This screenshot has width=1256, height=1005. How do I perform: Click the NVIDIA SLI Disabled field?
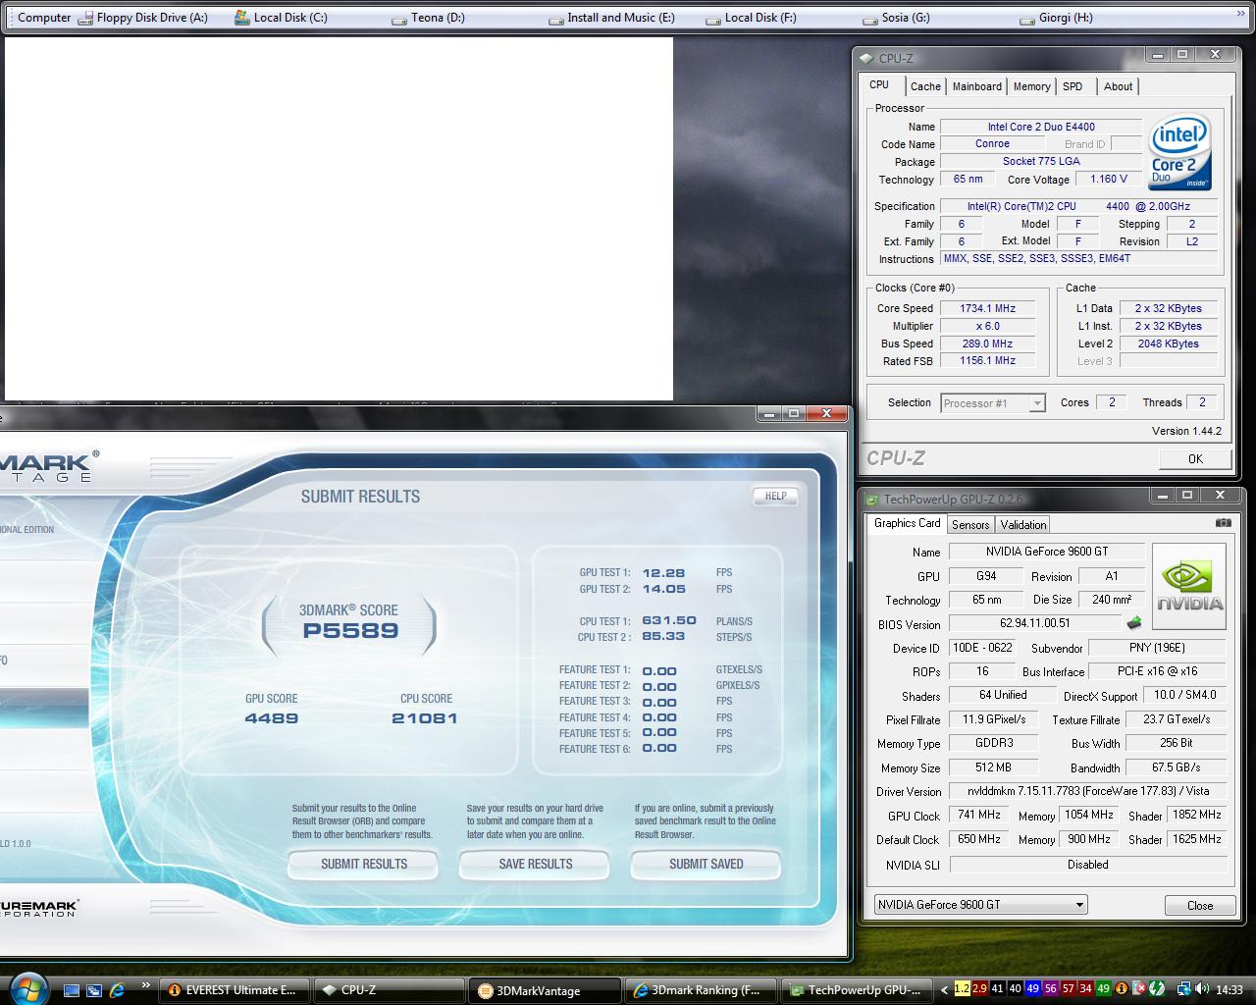1088,865
